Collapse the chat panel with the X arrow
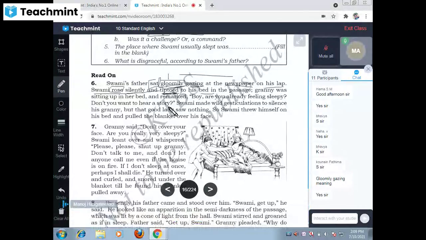Viewport: 426px width, 240px height. pos(368,69)
